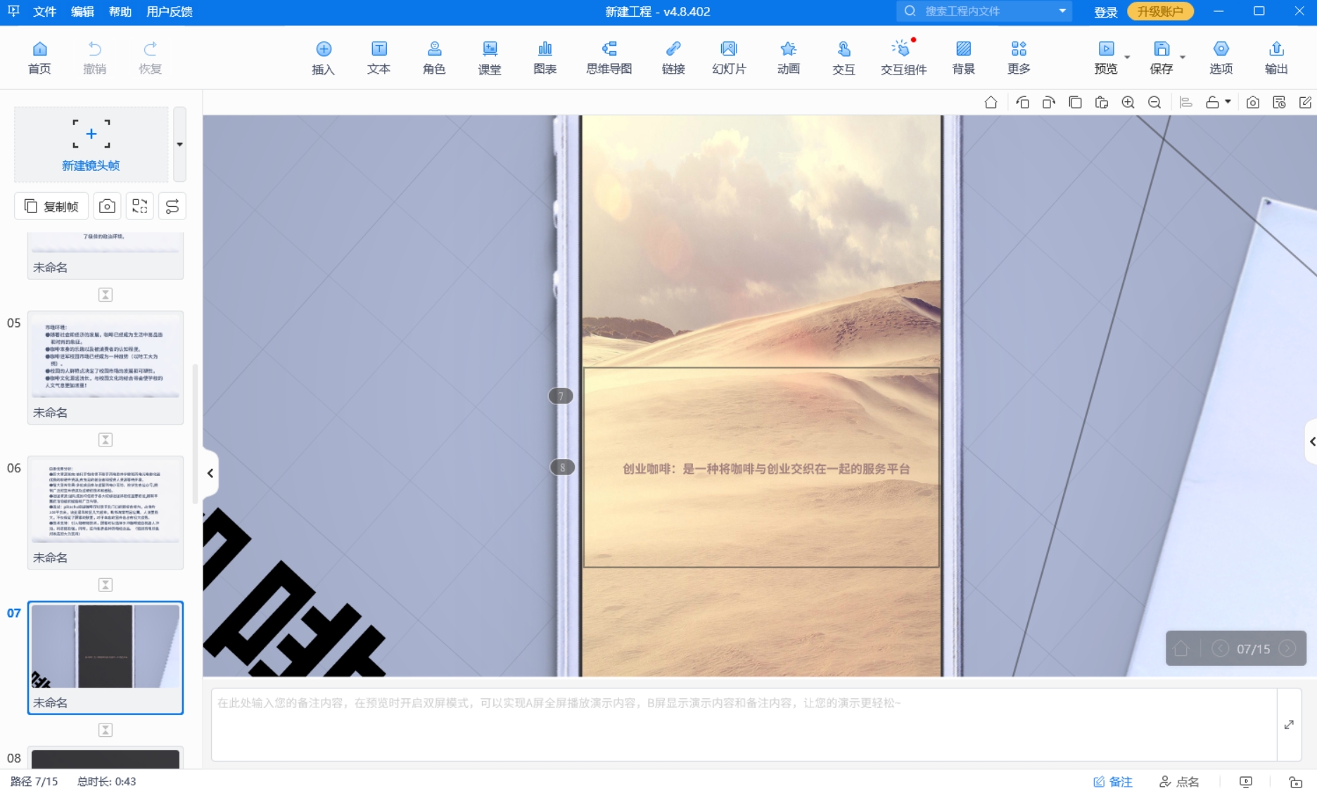Image resolution: width=1317 pixels, height=791 pixels.
Task: Expand the 新建镜头帧 dropdown arrow
Action: pyautogui.click(x=180, y=144)
